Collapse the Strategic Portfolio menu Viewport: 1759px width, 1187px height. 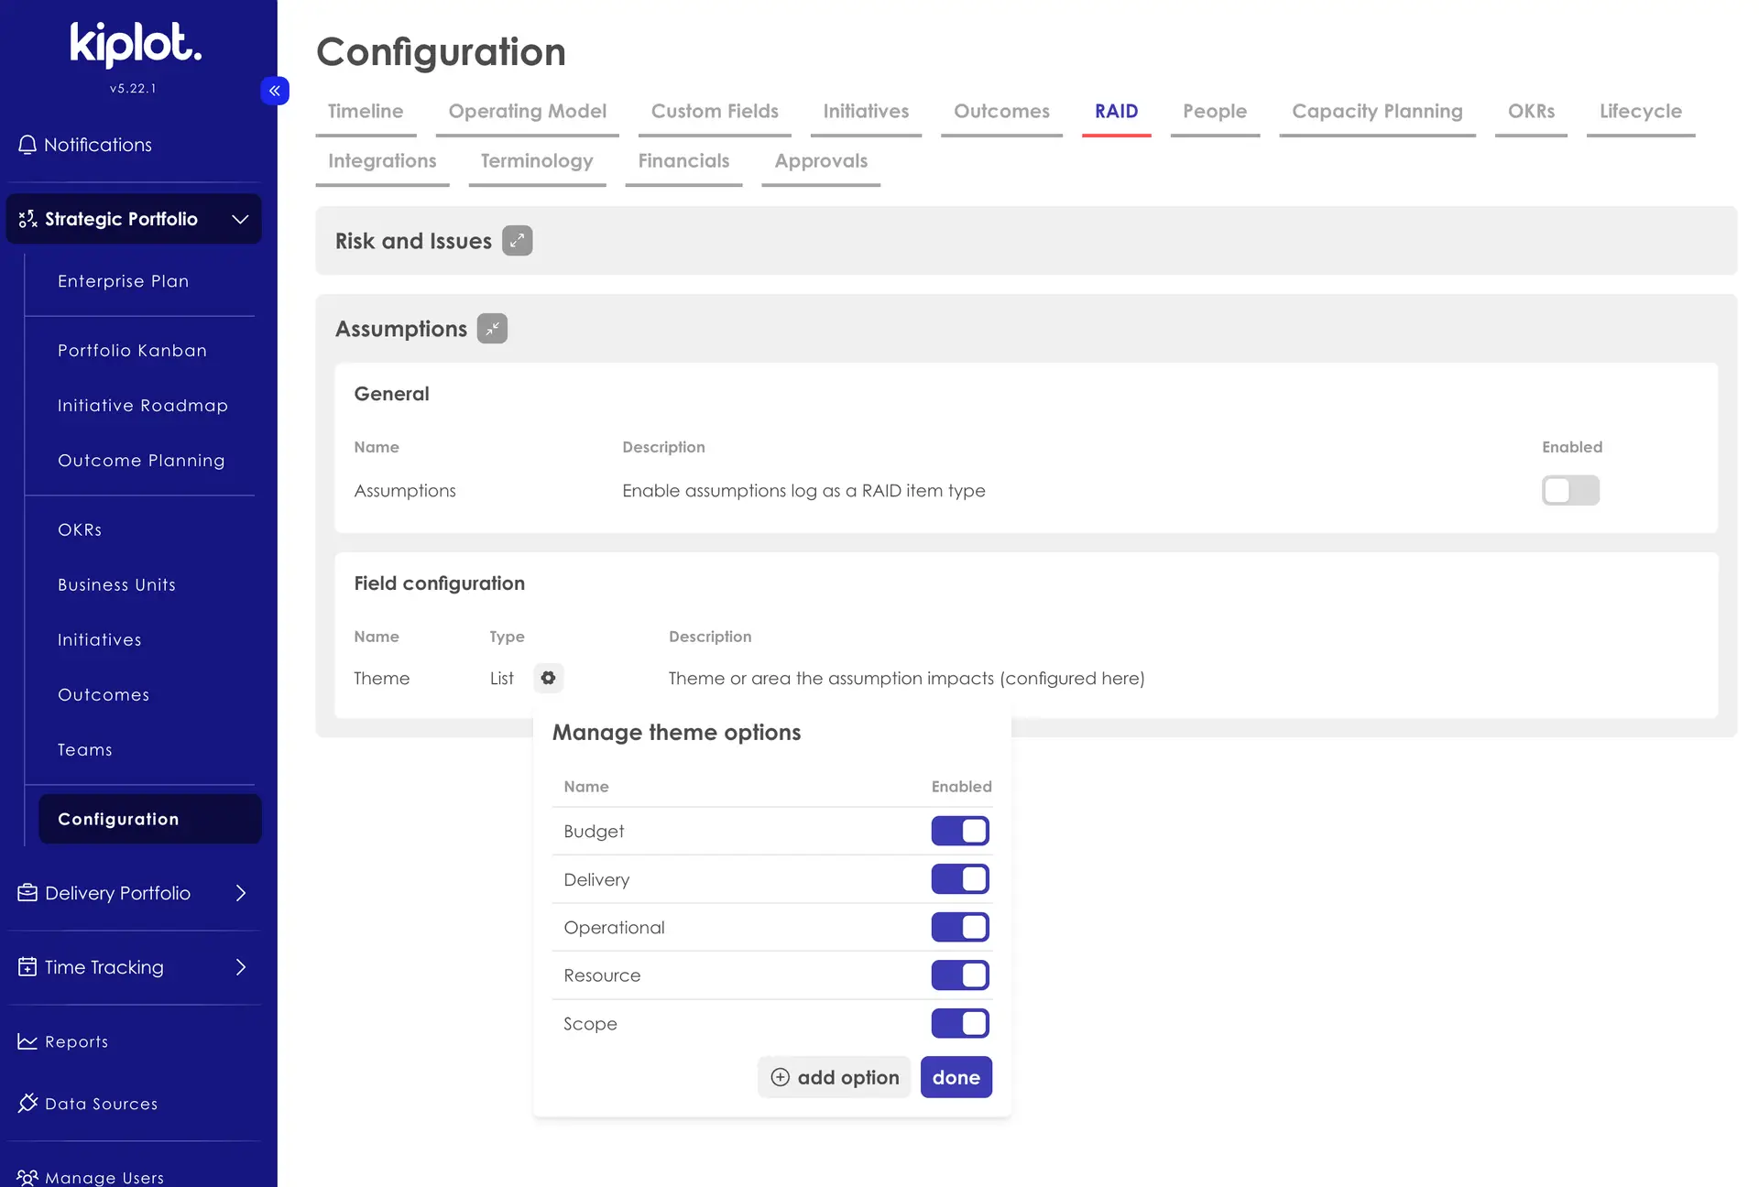pos(240,219)
